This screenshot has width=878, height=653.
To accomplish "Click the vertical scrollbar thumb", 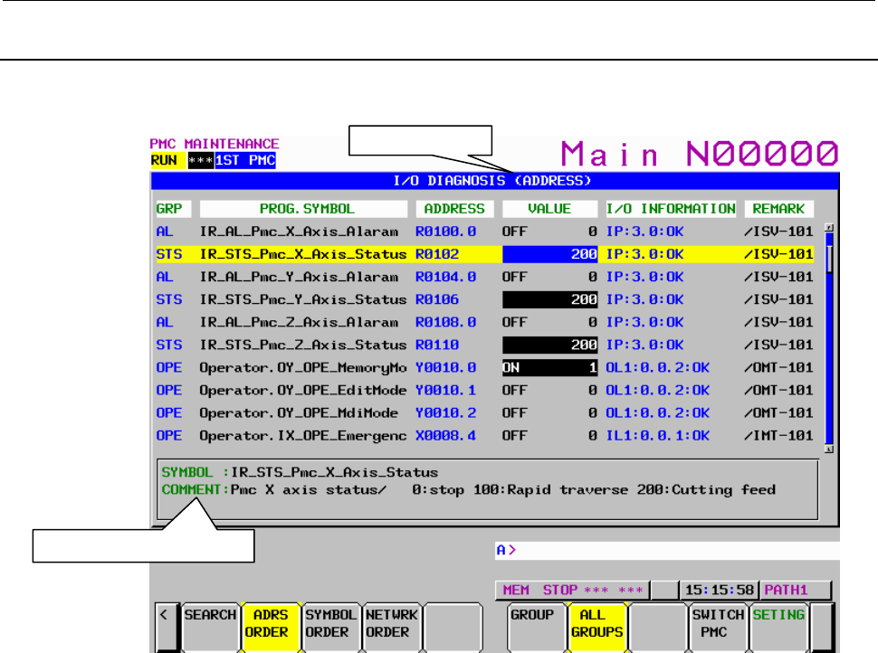I will pyautogui.click(x=829, y=259).
